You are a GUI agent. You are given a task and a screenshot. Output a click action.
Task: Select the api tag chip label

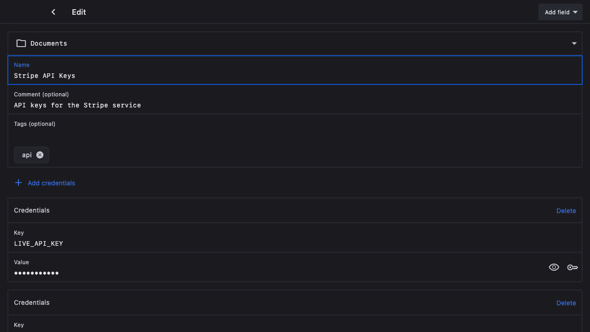coord(27,155)
